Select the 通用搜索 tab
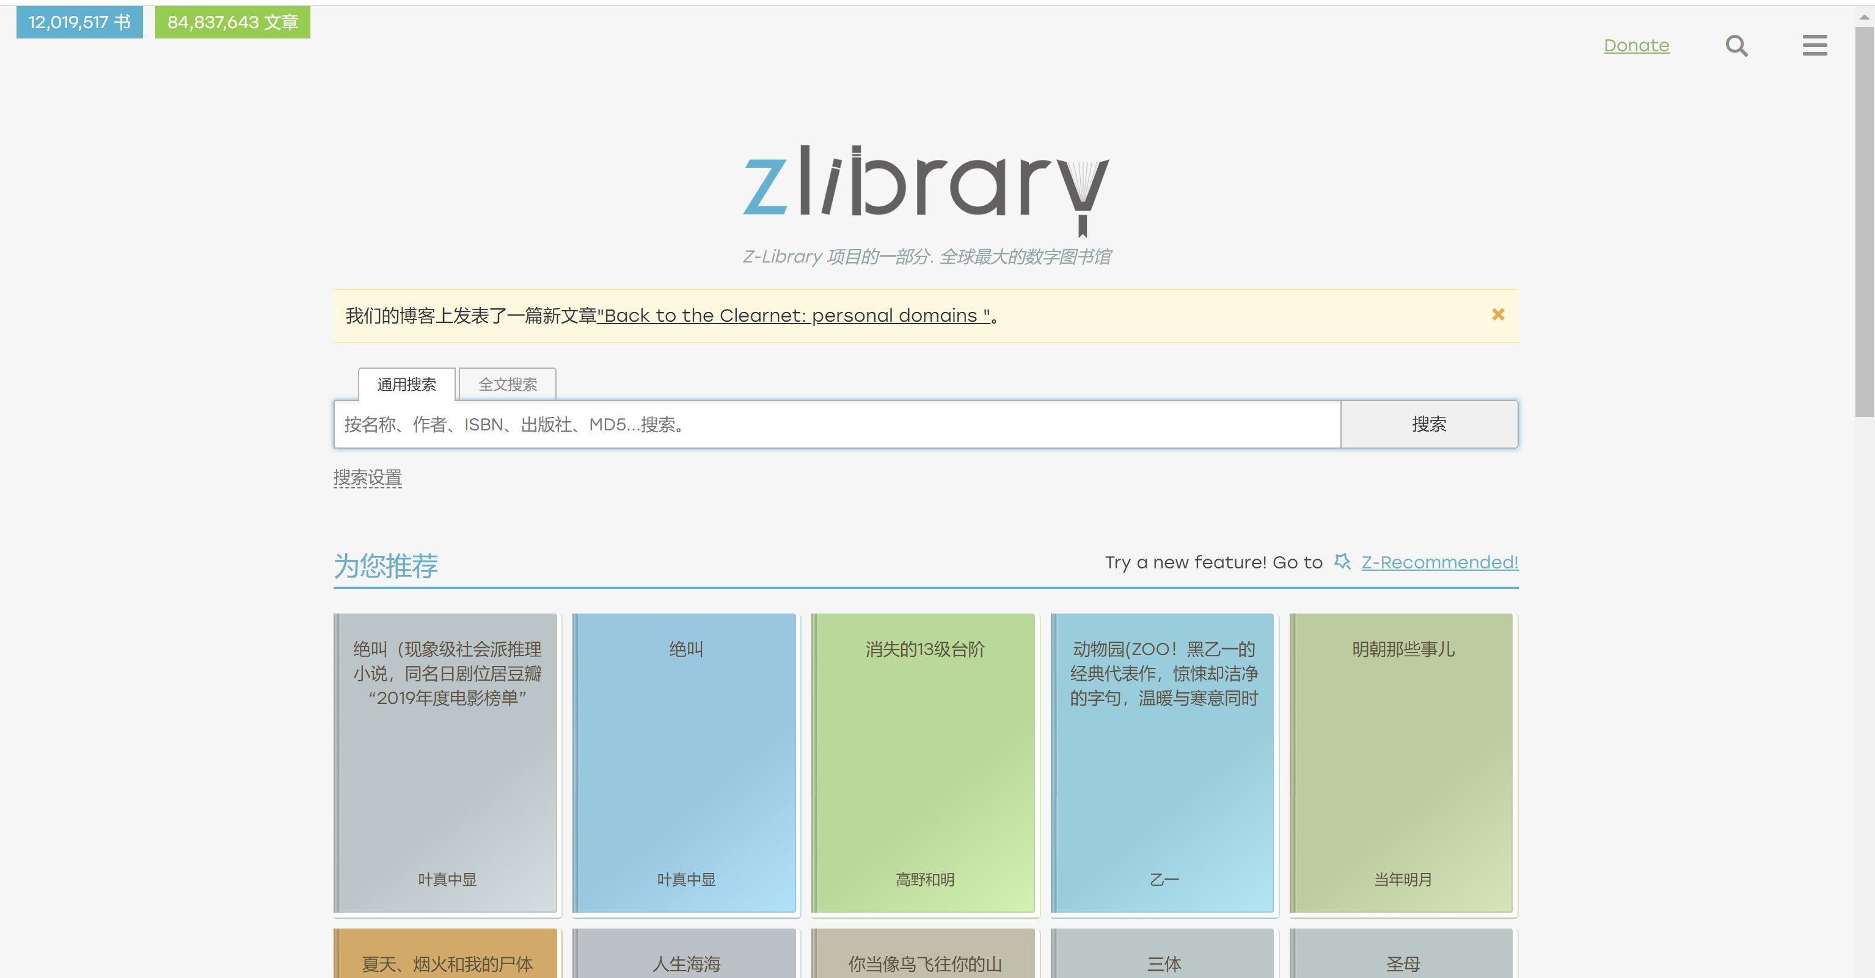The height and width of the screenshot is (978, 1875). [407, 384]
